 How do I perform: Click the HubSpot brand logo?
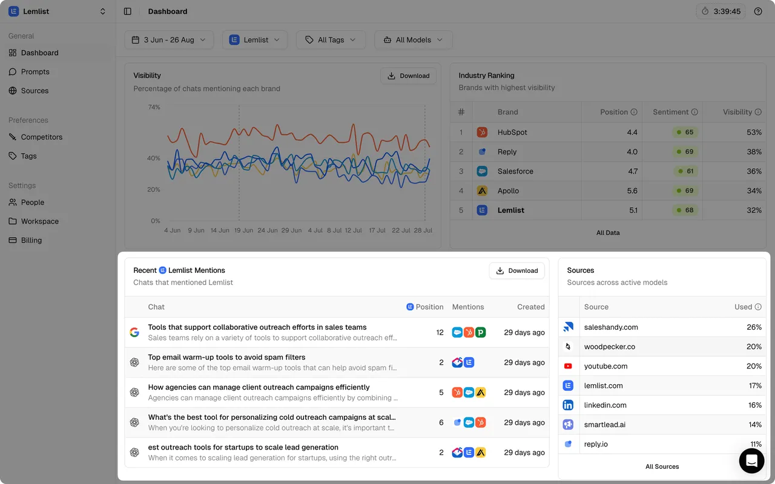pos(482,132)
